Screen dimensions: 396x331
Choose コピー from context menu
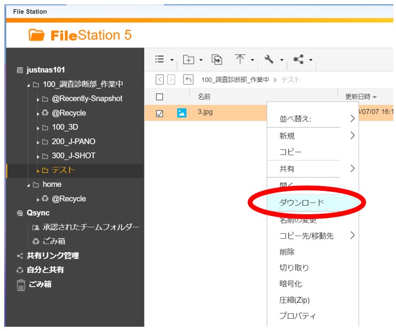(313, 152)
